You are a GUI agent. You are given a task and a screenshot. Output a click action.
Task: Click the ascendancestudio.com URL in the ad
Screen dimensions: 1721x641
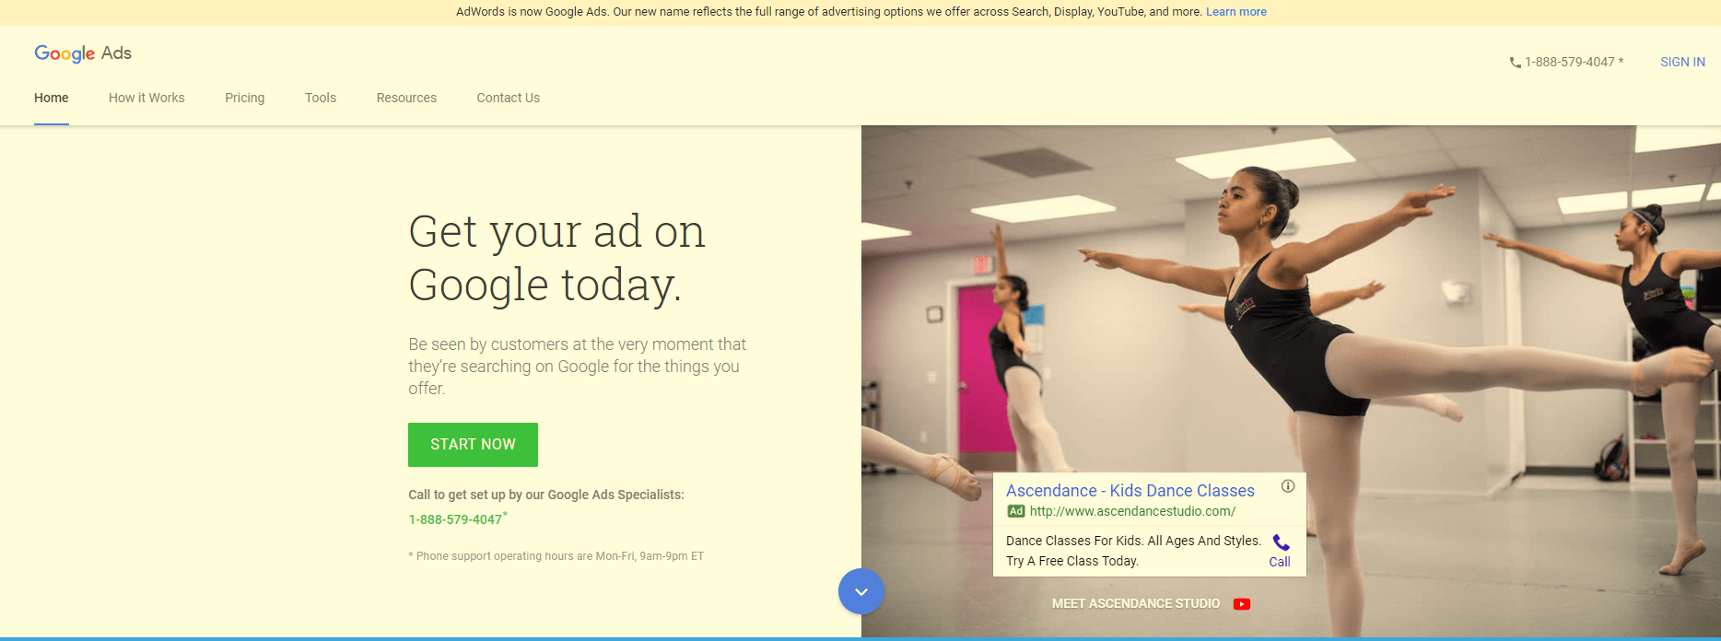[x=1132, y=511]
